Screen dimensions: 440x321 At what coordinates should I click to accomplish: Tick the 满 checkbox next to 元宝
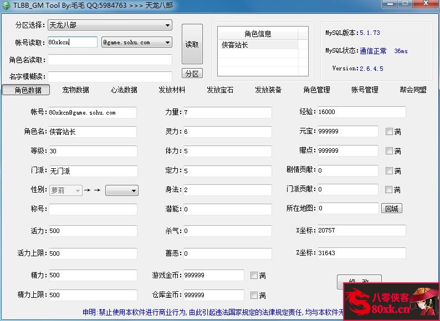[389, 131]
